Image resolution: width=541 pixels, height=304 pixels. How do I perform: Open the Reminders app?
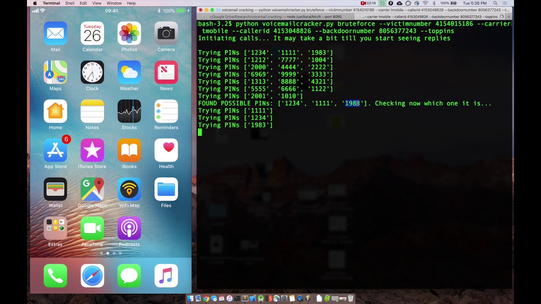click(x=166, y=111)
